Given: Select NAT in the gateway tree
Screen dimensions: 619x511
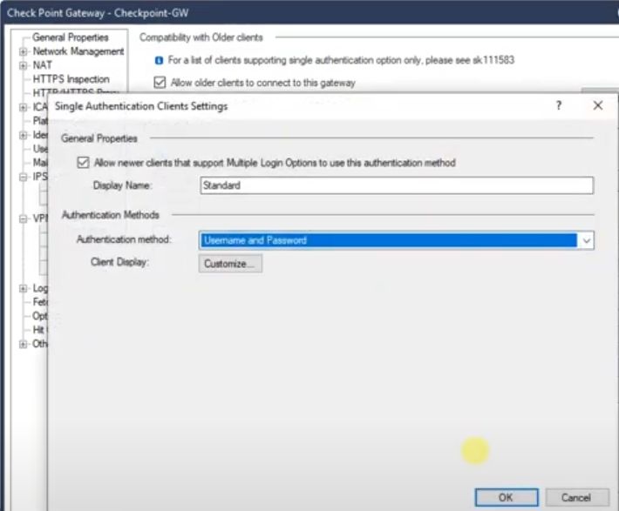Looking at the screenshot, I should [42, 65].
